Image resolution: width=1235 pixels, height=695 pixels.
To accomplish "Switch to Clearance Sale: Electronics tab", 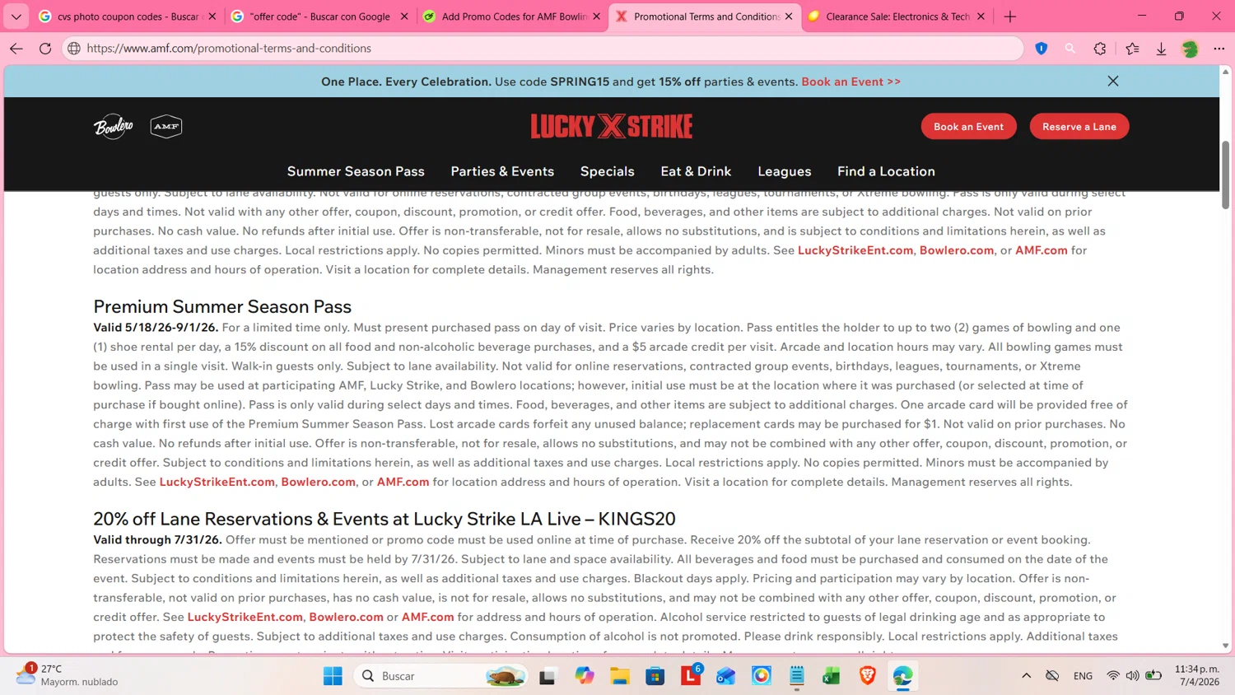I will [x=896, y=16].
